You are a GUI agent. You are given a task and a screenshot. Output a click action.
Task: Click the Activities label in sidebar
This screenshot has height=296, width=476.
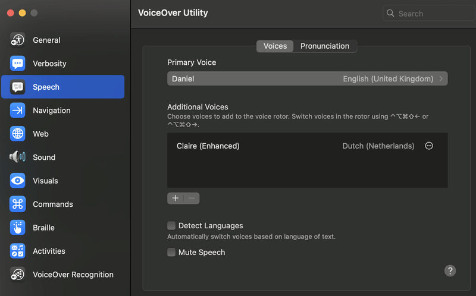pyautogui.click(x=49, y=251)
